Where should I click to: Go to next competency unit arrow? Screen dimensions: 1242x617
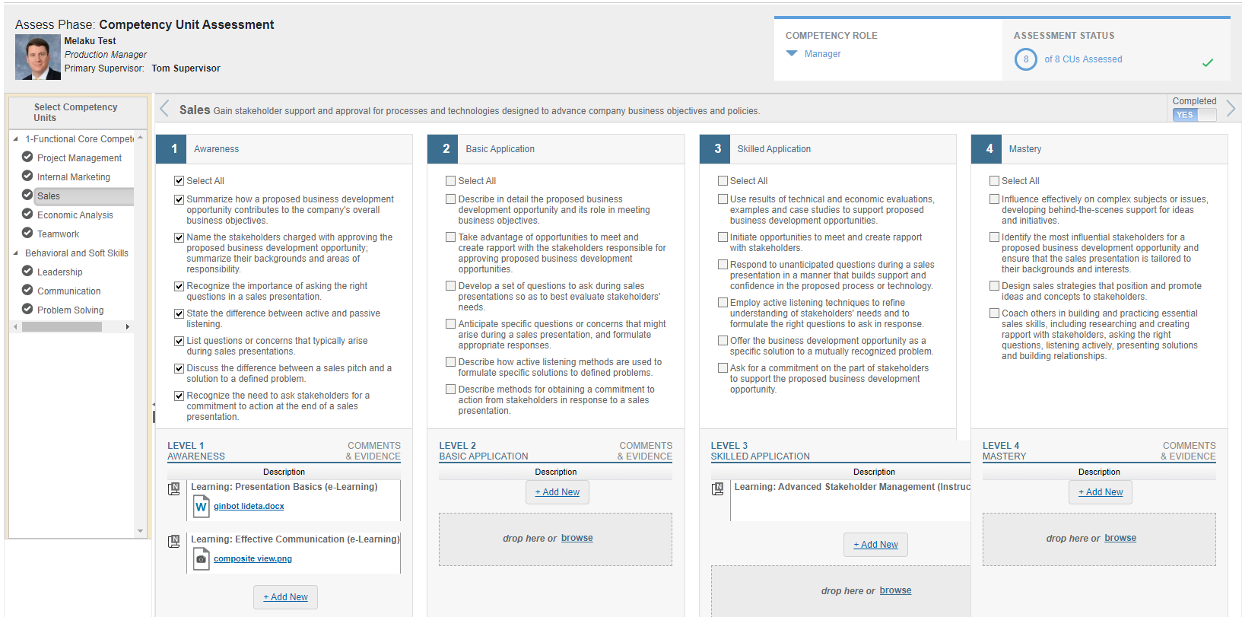[x=1231, y=109]
